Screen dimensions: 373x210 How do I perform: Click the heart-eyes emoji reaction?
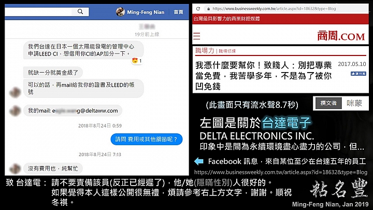135,61
